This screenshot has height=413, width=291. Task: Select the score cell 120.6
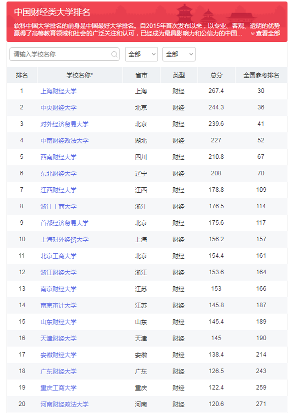216,404
